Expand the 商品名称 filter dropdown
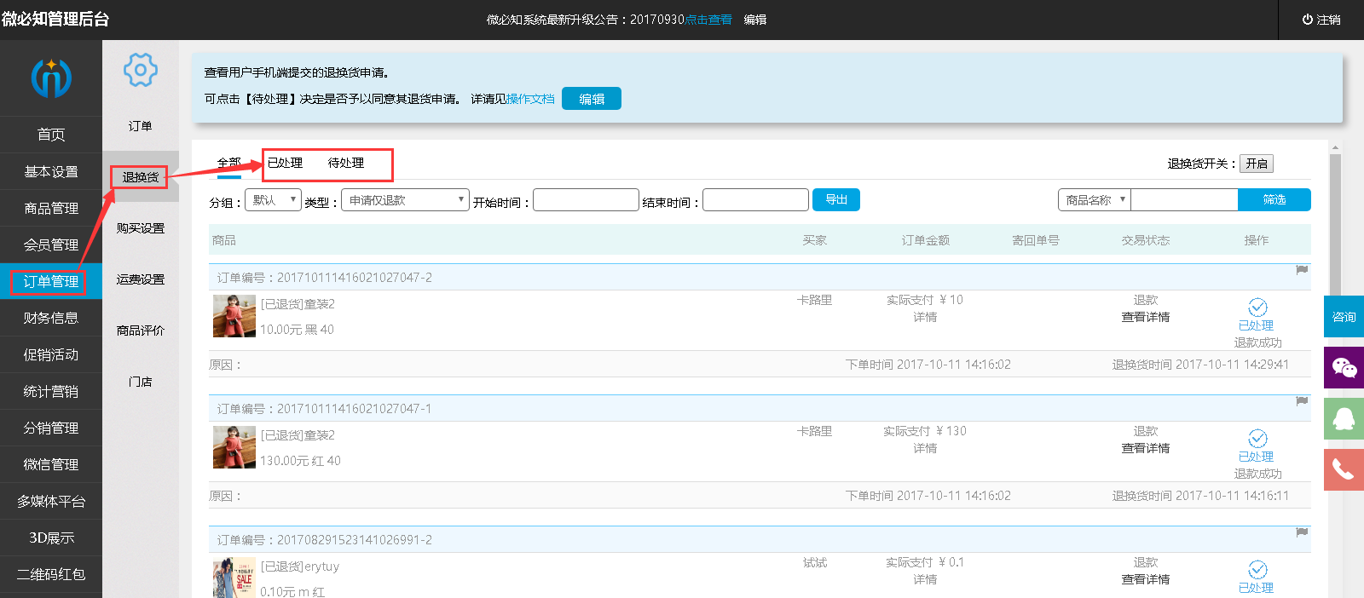 pyautogui.click(x=1095, y=200)
